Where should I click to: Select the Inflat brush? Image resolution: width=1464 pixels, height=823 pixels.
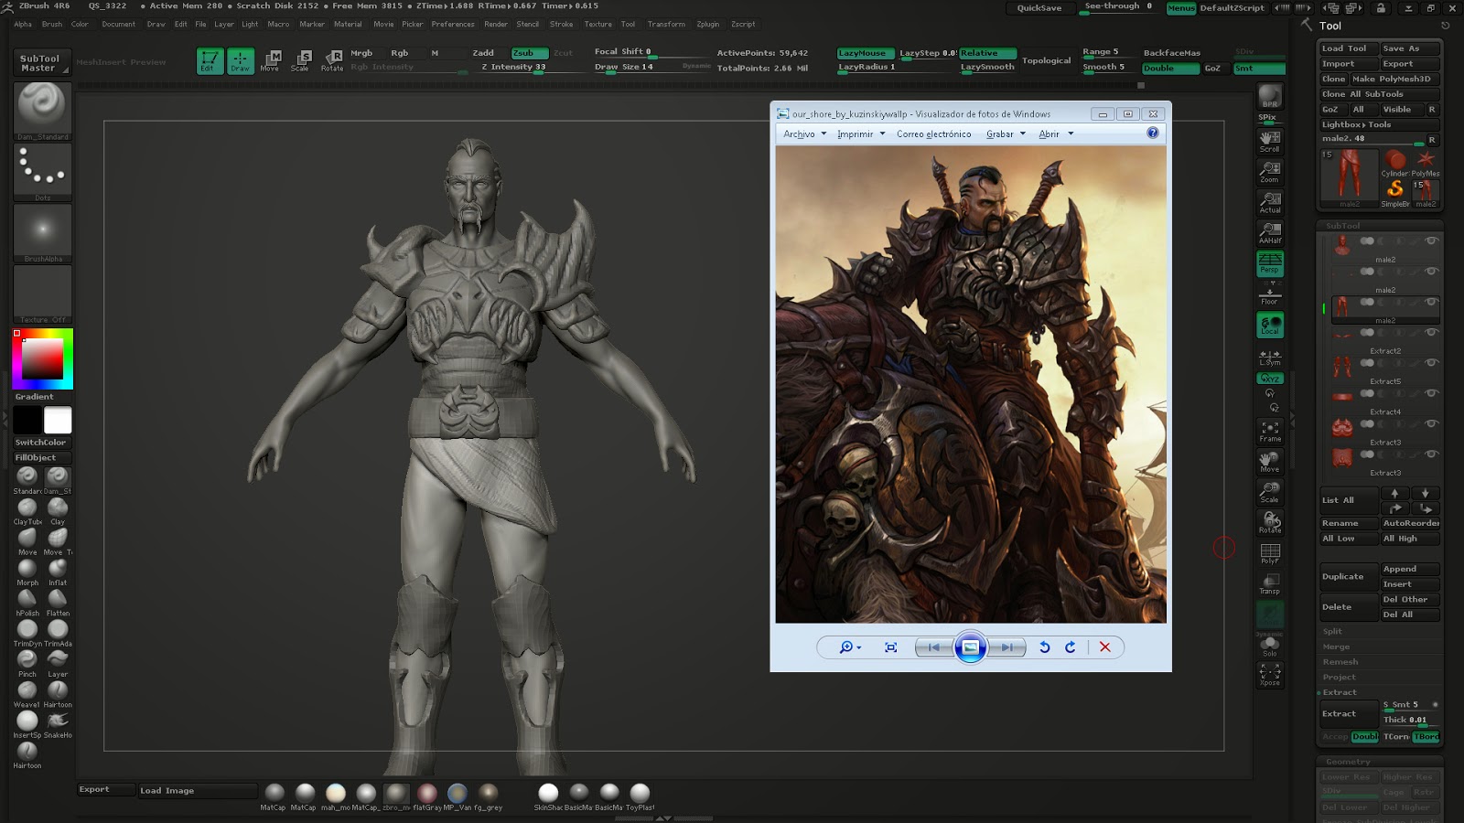tap(58, 572)
